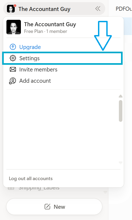Viewport: 132px width, 220px height.
Task: Click the Shipping_Labels table icon
Action: click(x=11, y=188)
